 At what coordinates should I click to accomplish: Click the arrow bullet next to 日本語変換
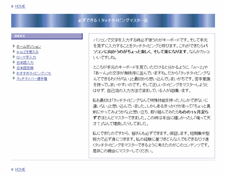click(14, 67)
